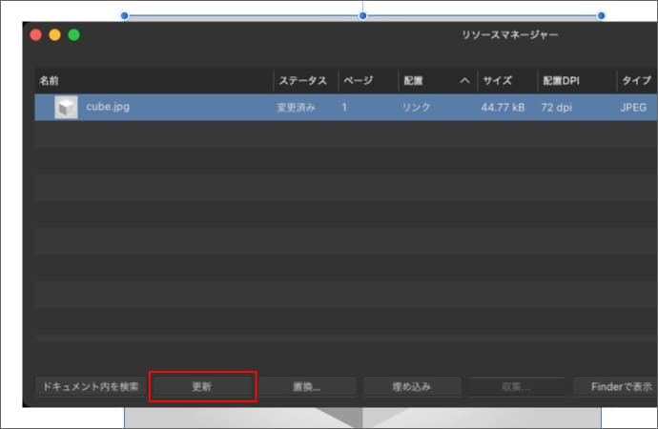Click the cube.jpg thumbnail icon
The image size is (658, 429).
[66, 108]
